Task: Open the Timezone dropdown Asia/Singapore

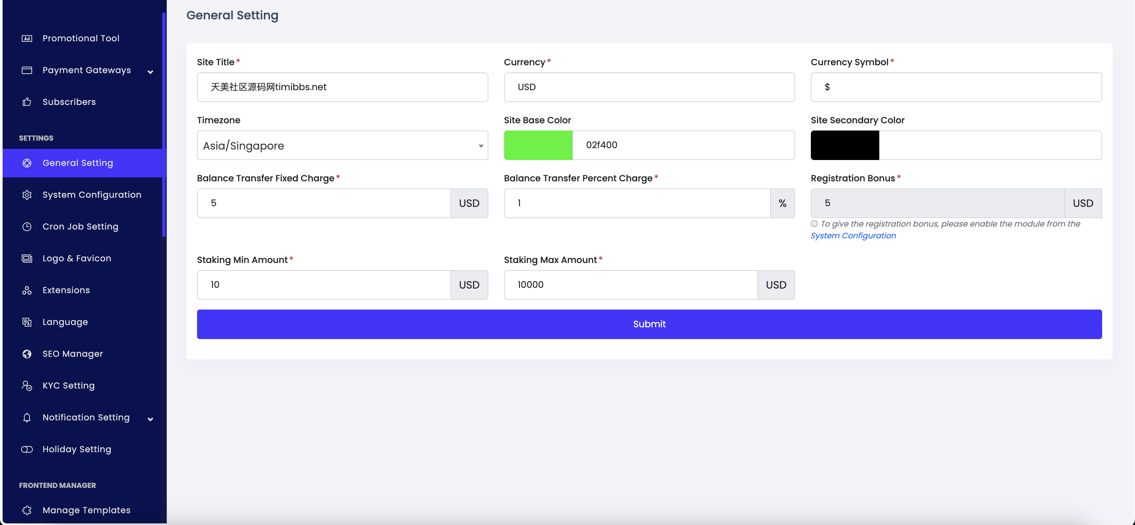Action: point(342,145)
